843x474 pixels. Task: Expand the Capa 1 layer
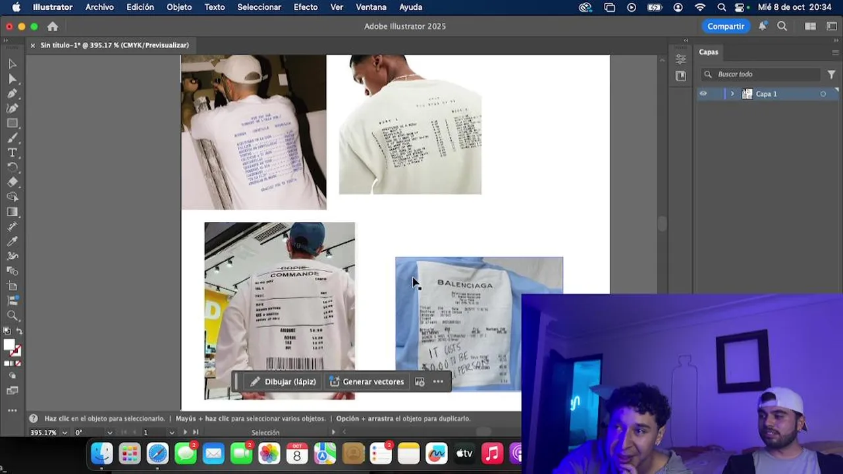pyautogui.click(x=732, y=94)
